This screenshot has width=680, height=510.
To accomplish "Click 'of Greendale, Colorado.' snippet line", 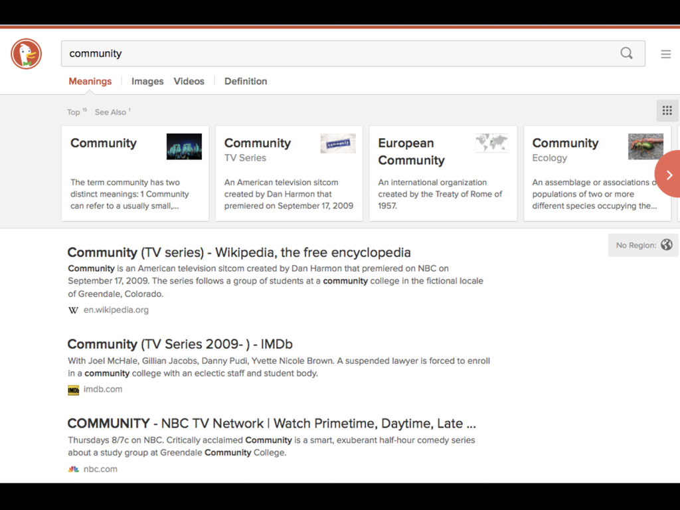I will [116, 294].
